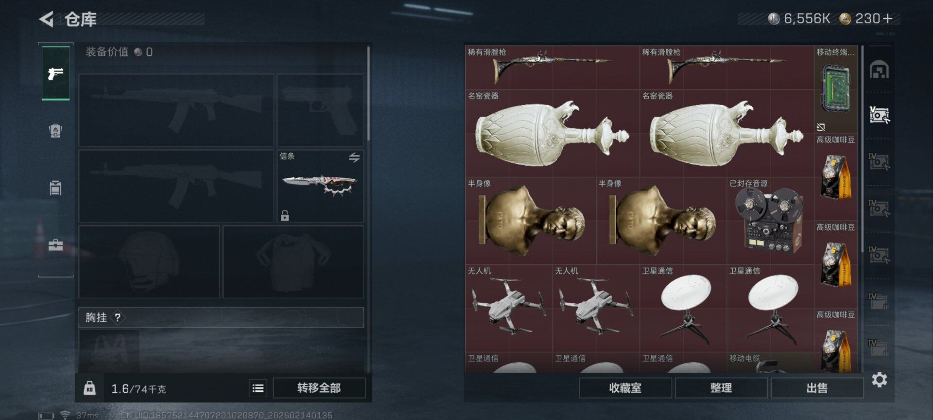The height and width of the screenshot is (420, 933).
Task: Open the list view icon beside 转移全部
Action: tap(258, 388)
